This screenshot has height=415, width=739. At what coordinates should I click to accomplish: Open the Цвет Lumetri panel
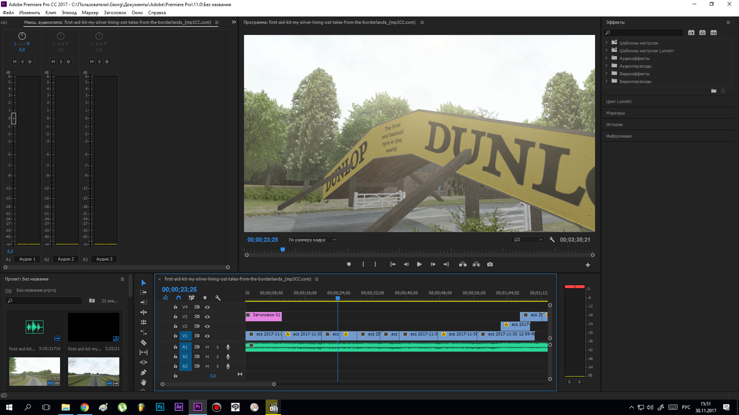click(x=619, y=101)
